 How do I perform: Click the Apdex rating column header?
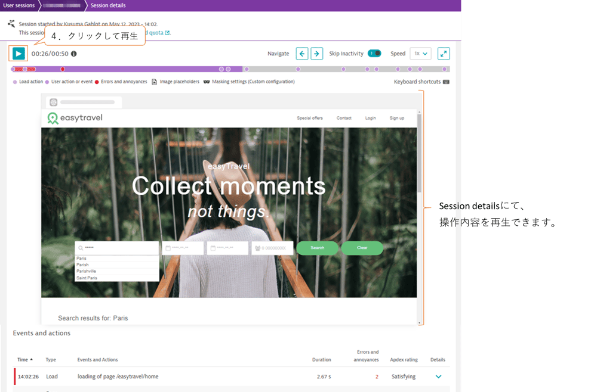404,360
